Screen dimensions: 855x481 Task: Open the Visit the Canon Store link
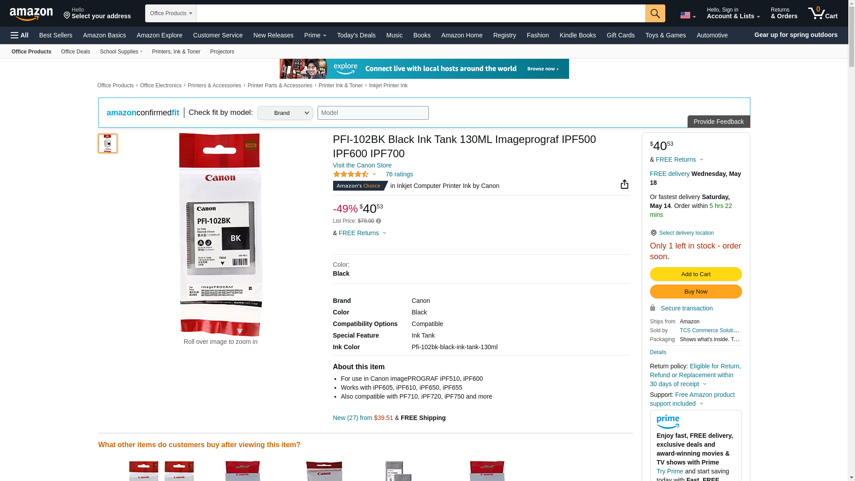362,165
